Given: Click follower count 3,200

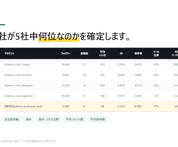Looking at the screenshot, I should tap(66, 106).
